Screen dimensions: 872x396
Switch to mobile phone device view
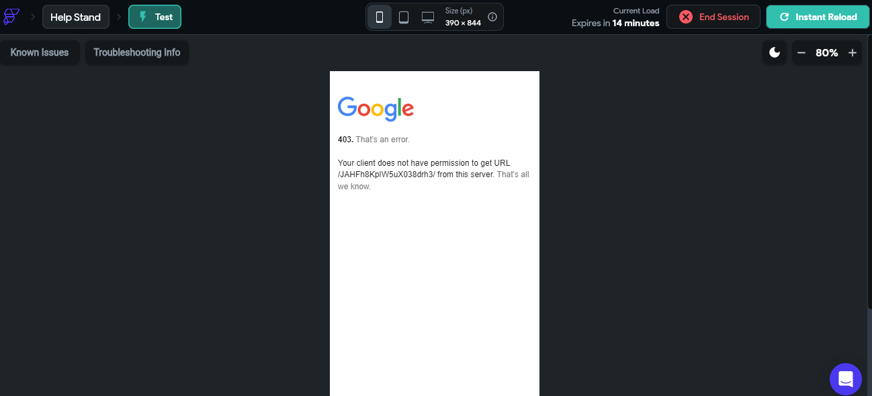[x=380, y=17]
